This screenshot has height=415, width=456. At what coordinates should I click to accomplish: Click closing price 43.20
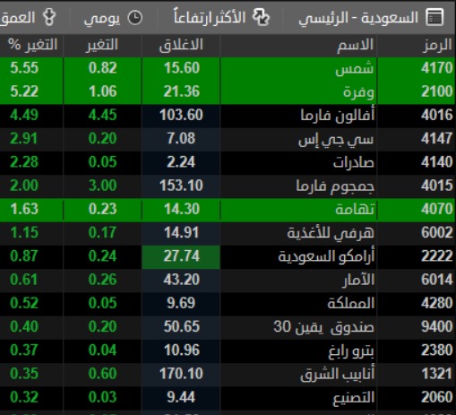181,280
